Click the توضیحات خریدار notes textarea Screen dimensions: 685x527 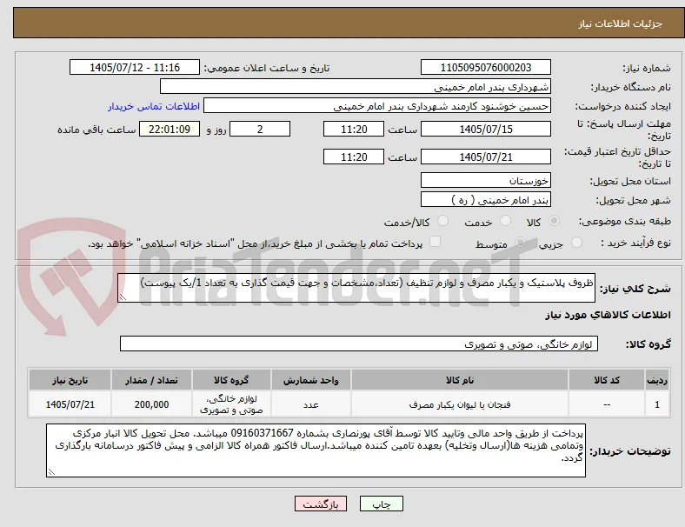click(316, 450)
